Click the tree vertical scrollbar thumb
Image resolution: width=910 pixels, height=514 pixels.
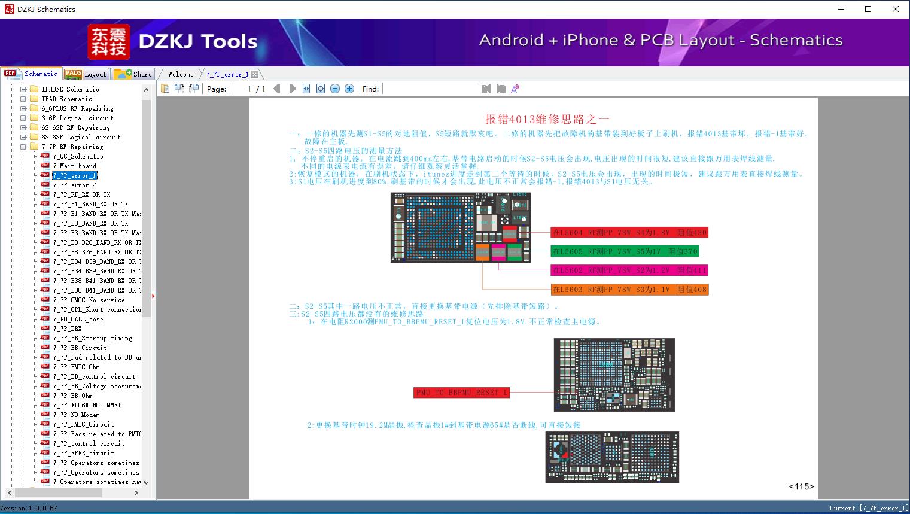pyautogui.click(x=146, y=208)
